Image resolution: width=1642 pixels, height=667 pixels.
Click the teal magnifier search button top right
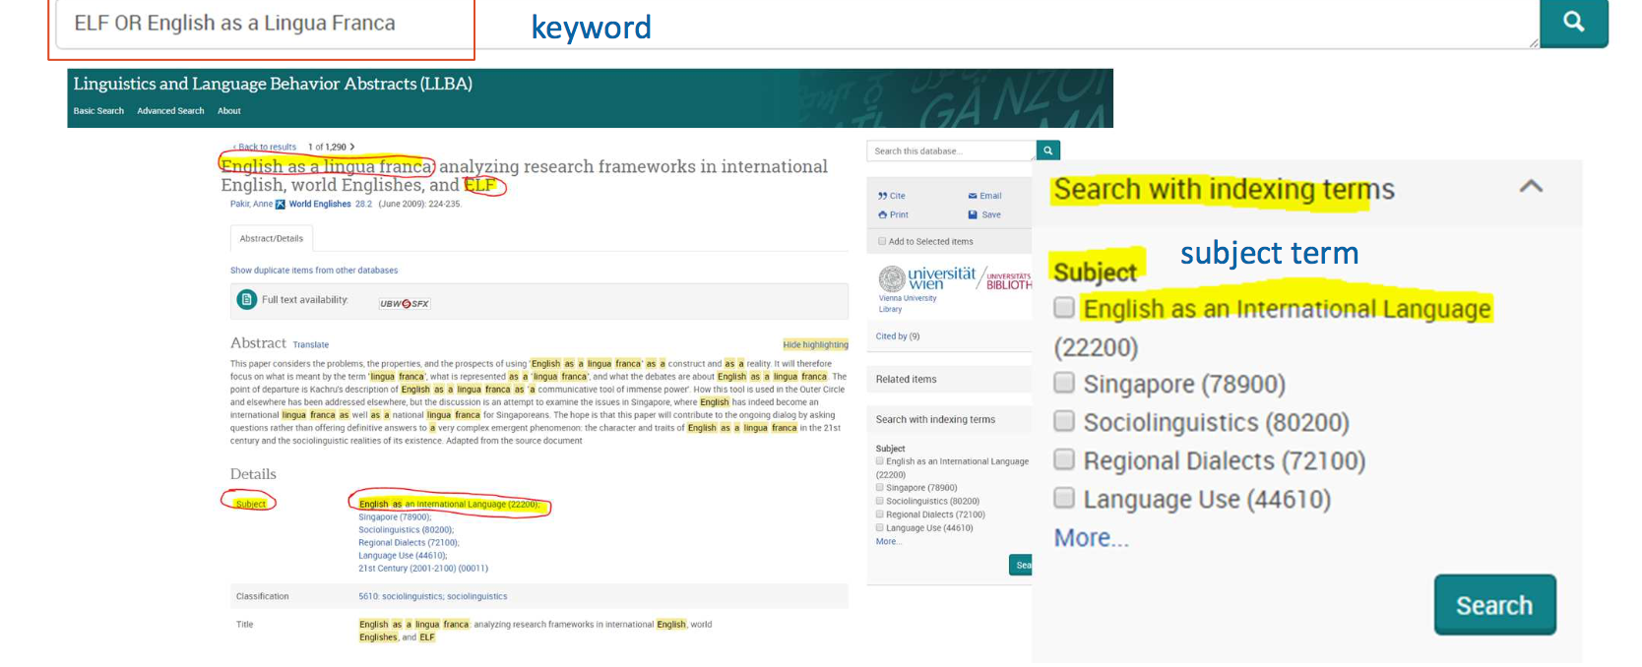point(1573,22)
